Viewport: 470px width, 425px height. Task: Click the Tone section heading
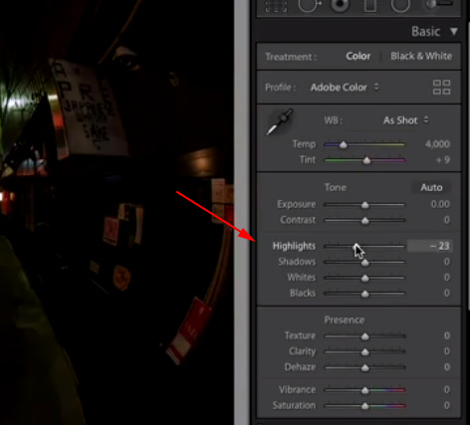(335, 187)
